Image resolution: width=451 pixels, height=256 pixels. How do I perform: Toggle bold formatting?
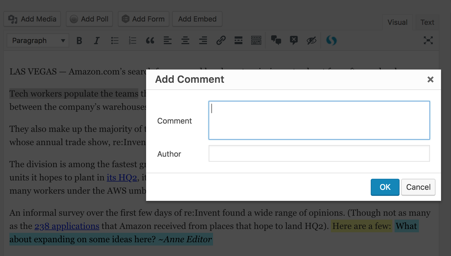click(x=79, y=41)
